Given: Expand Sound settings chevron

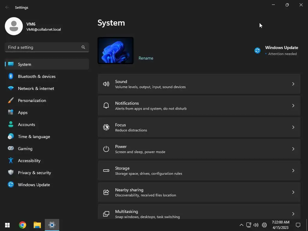Looking at the screenshot, I should [293, 84].
